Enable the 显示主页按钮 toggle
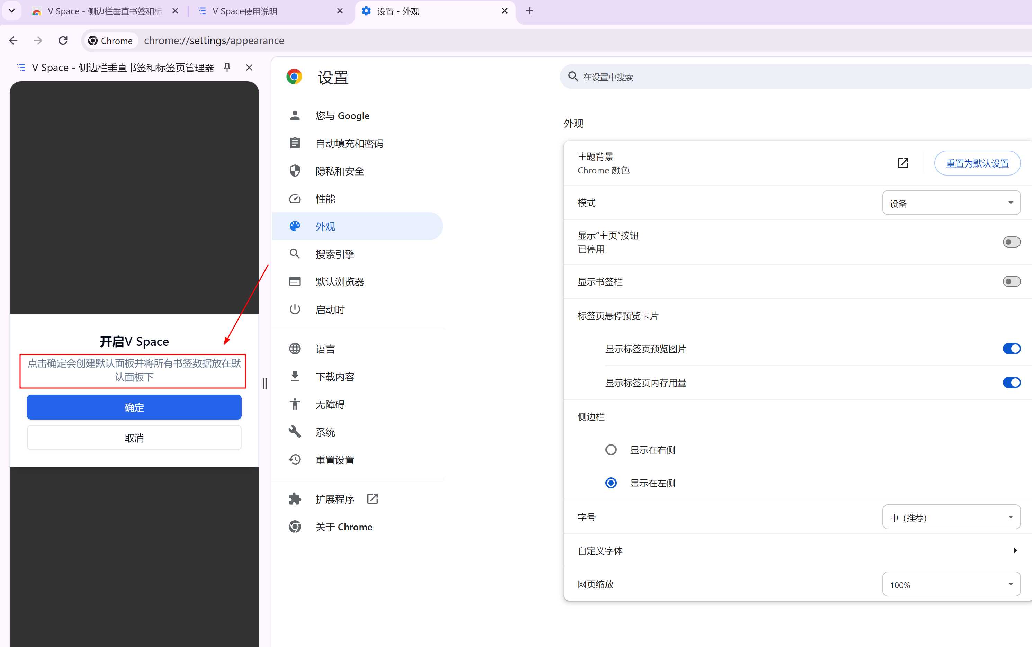 [1012, 242]
